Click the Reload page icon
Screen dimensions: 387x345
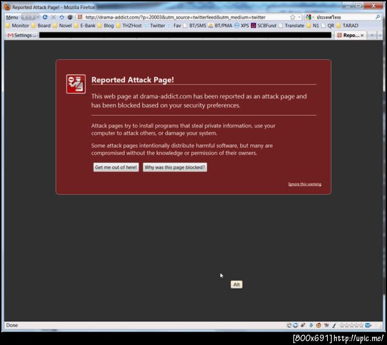45,17
